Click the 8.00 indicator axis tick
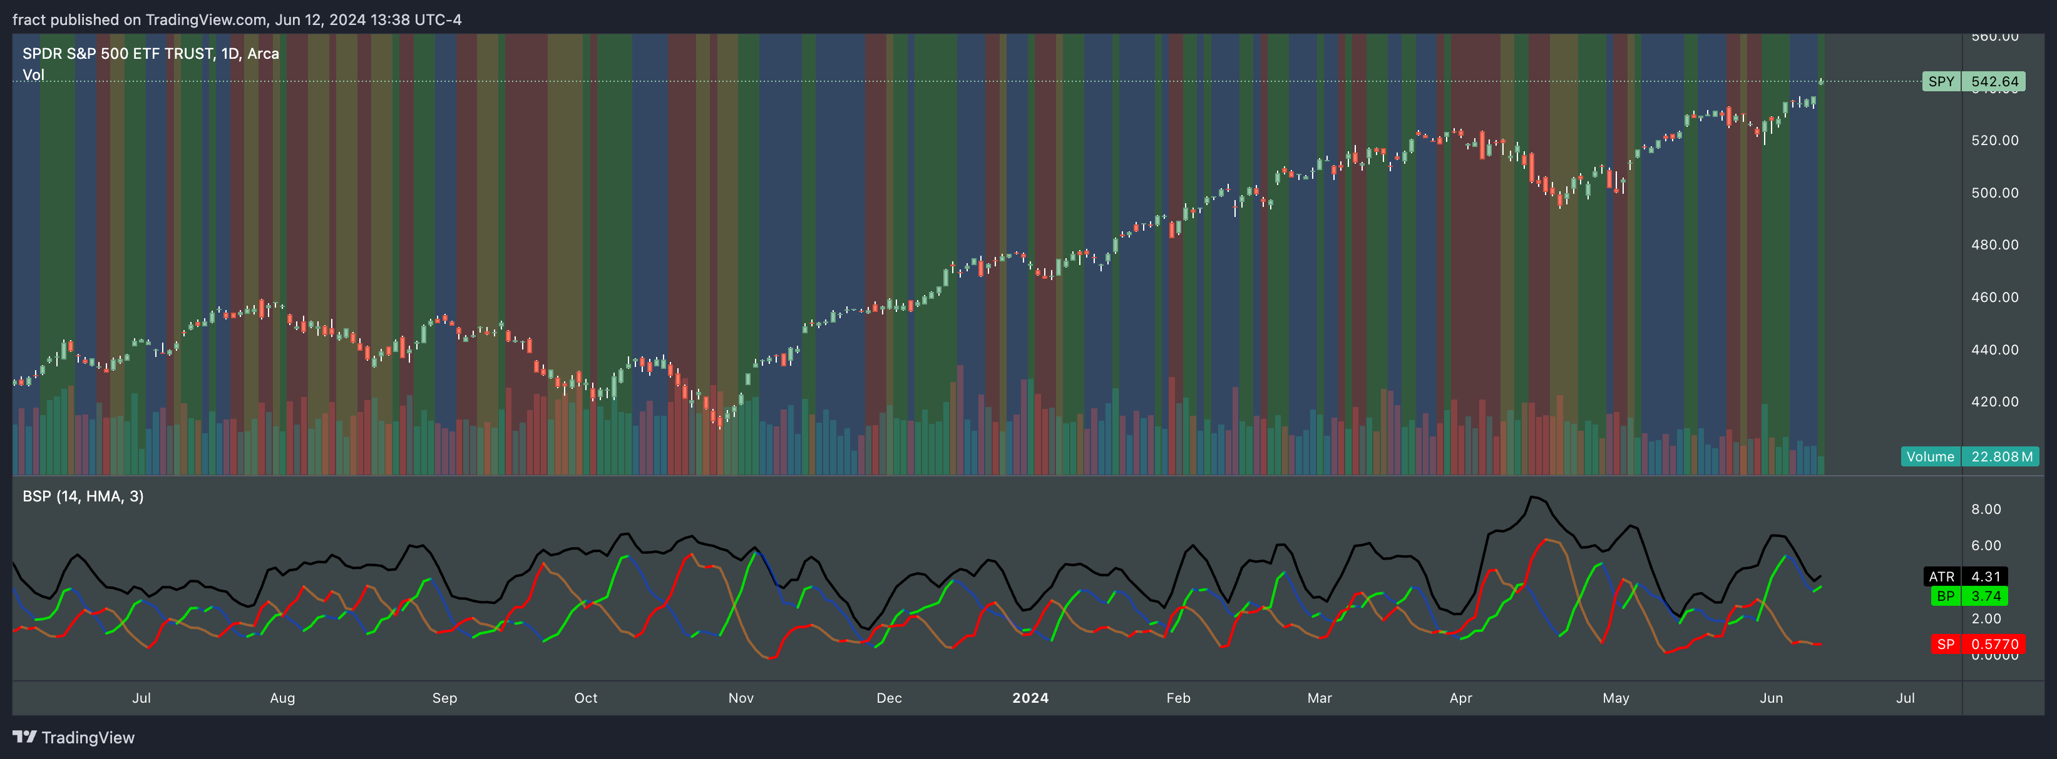Viewport: 2057px width, 759px height. (1987, 510)
